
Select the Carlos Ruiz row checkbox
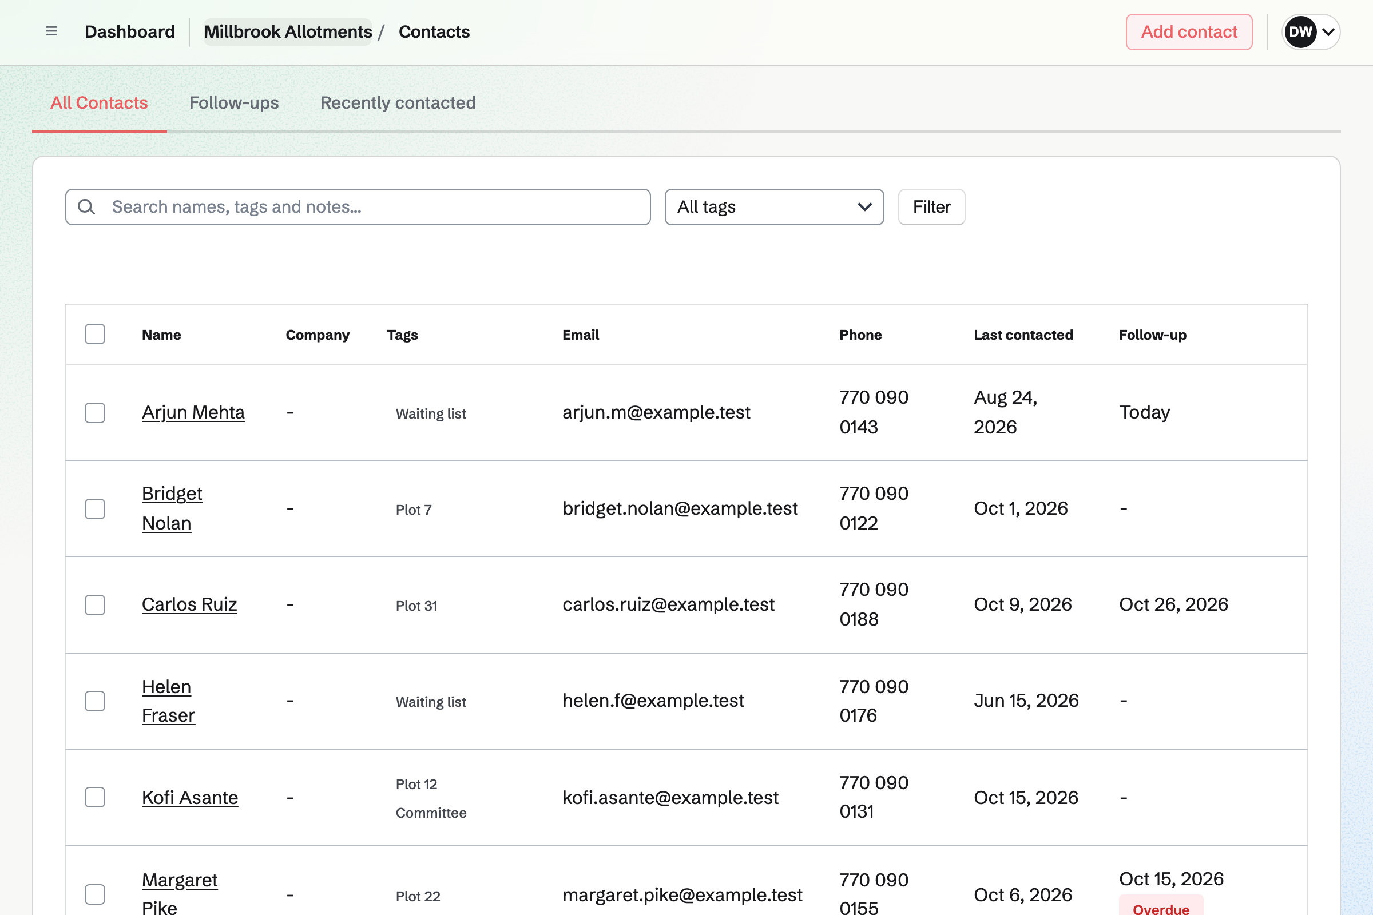94,605
